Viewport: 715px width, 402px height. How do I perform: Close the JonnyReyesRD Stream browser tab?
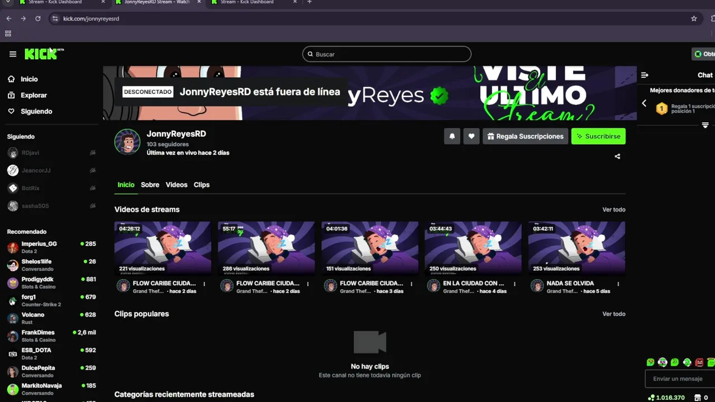click(199, 2)
